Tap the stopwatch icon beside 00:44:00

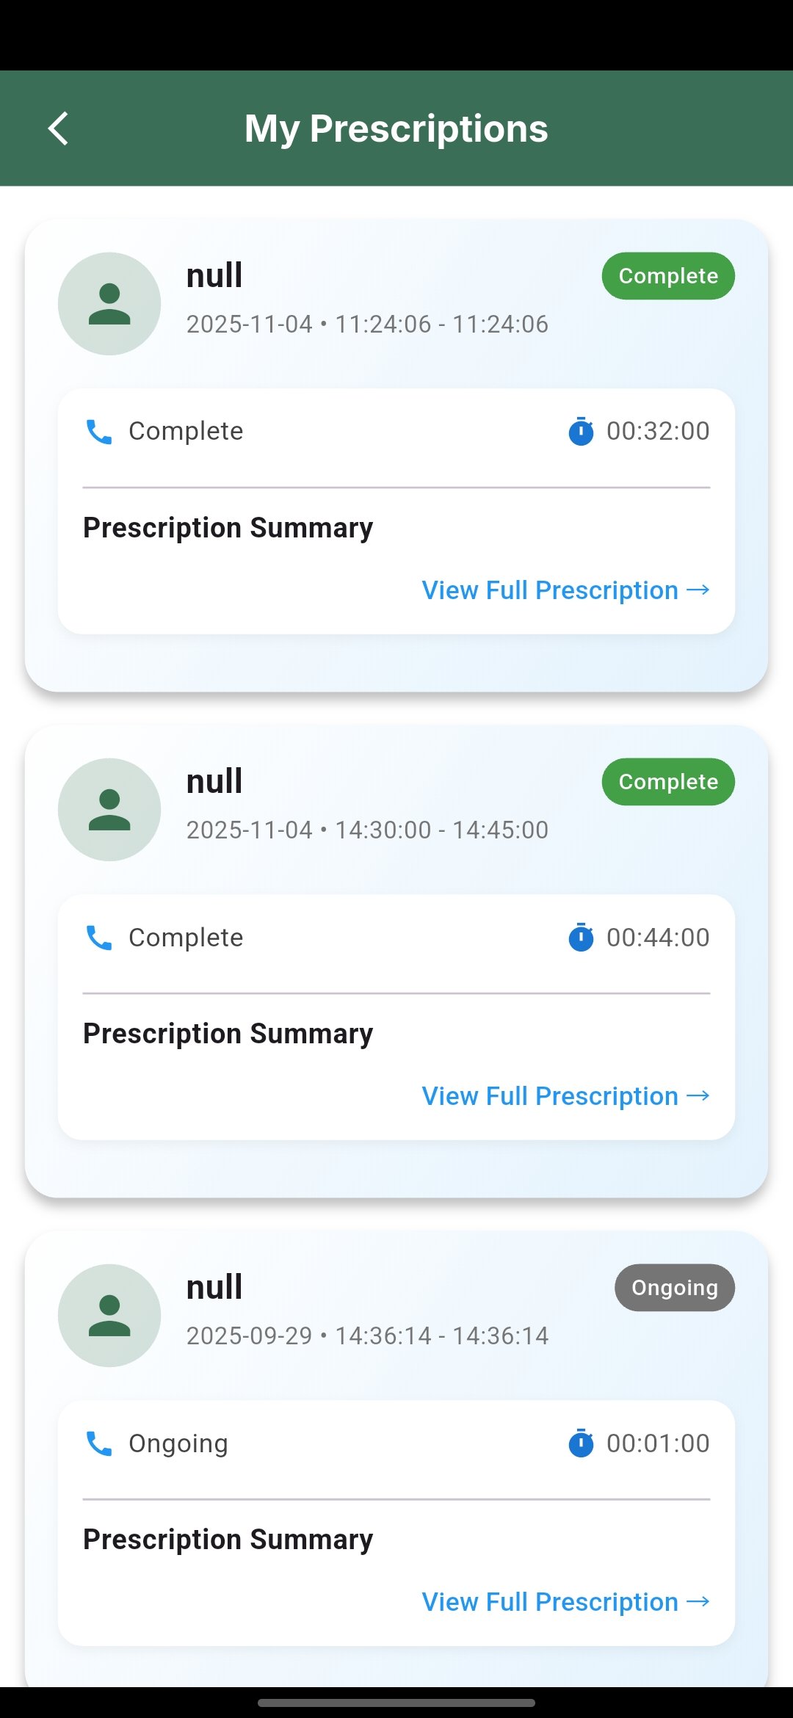click(x=581, y=938)
